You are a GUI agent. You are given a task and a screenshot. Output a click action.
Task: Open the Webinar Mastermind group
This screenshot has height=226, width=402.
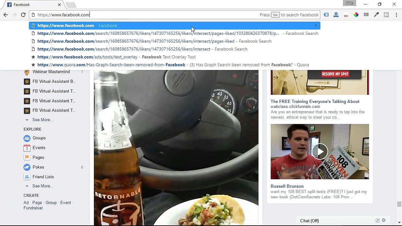point(51,72)
